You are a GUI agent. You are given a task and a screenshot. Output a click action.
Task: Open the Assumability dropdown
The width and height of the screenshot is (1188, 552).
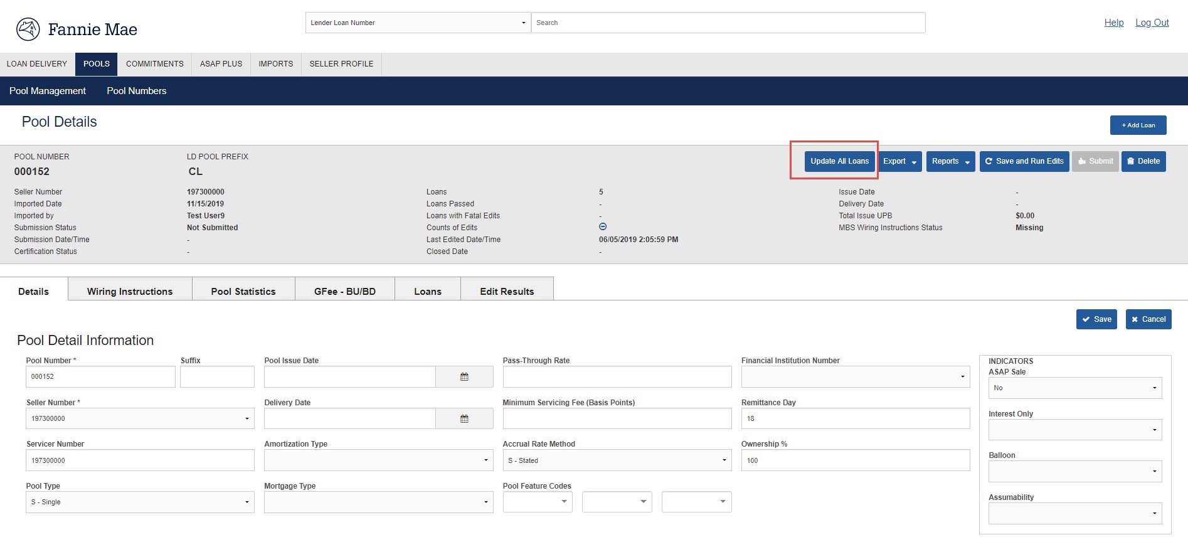click(1075, 514)
